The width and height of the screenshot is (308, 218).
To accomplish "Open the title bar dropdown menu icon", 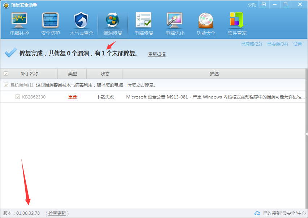I will [x=264, y=4].
